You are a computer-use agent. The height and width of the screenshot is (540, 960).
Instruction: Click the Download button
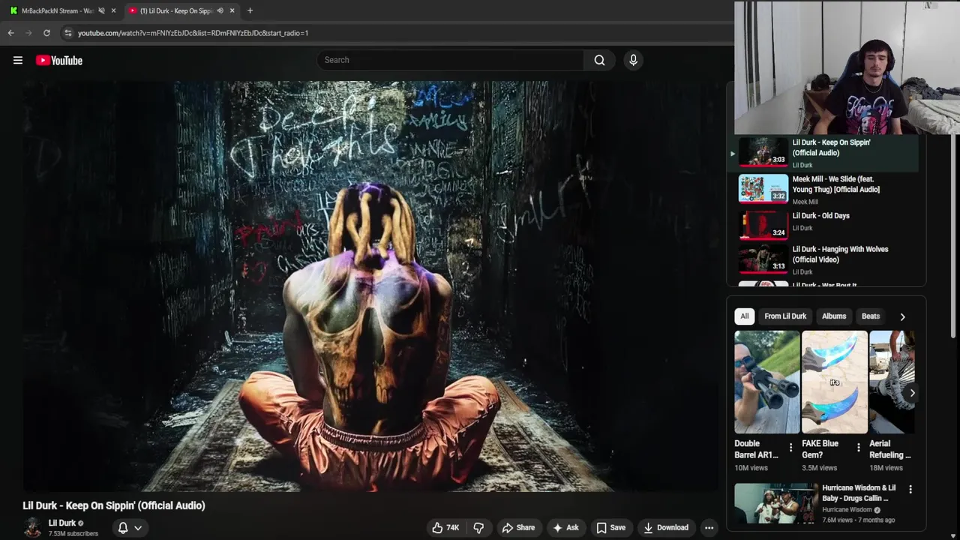pos(666,527)
